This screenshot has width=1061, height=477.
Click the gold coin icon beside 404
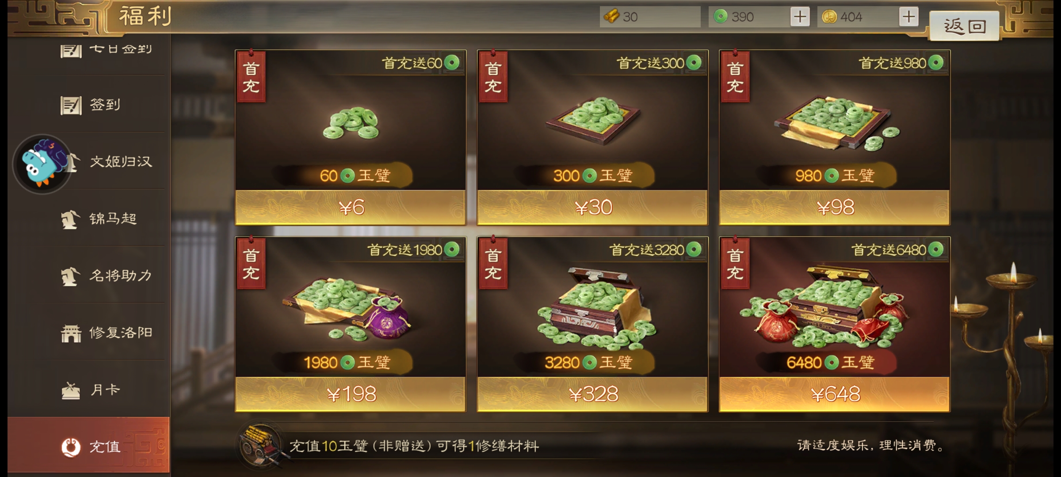[829, 17]
